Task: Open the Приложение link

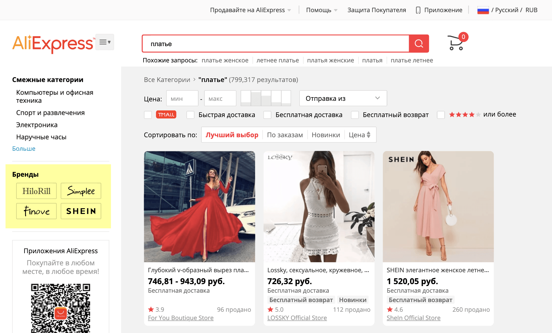Action: point(443,10)
